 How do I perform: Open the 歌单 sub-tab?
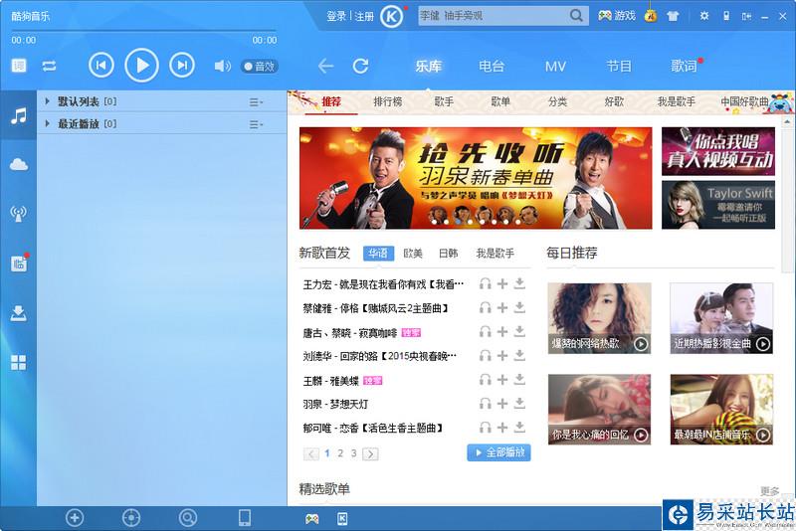500,102
